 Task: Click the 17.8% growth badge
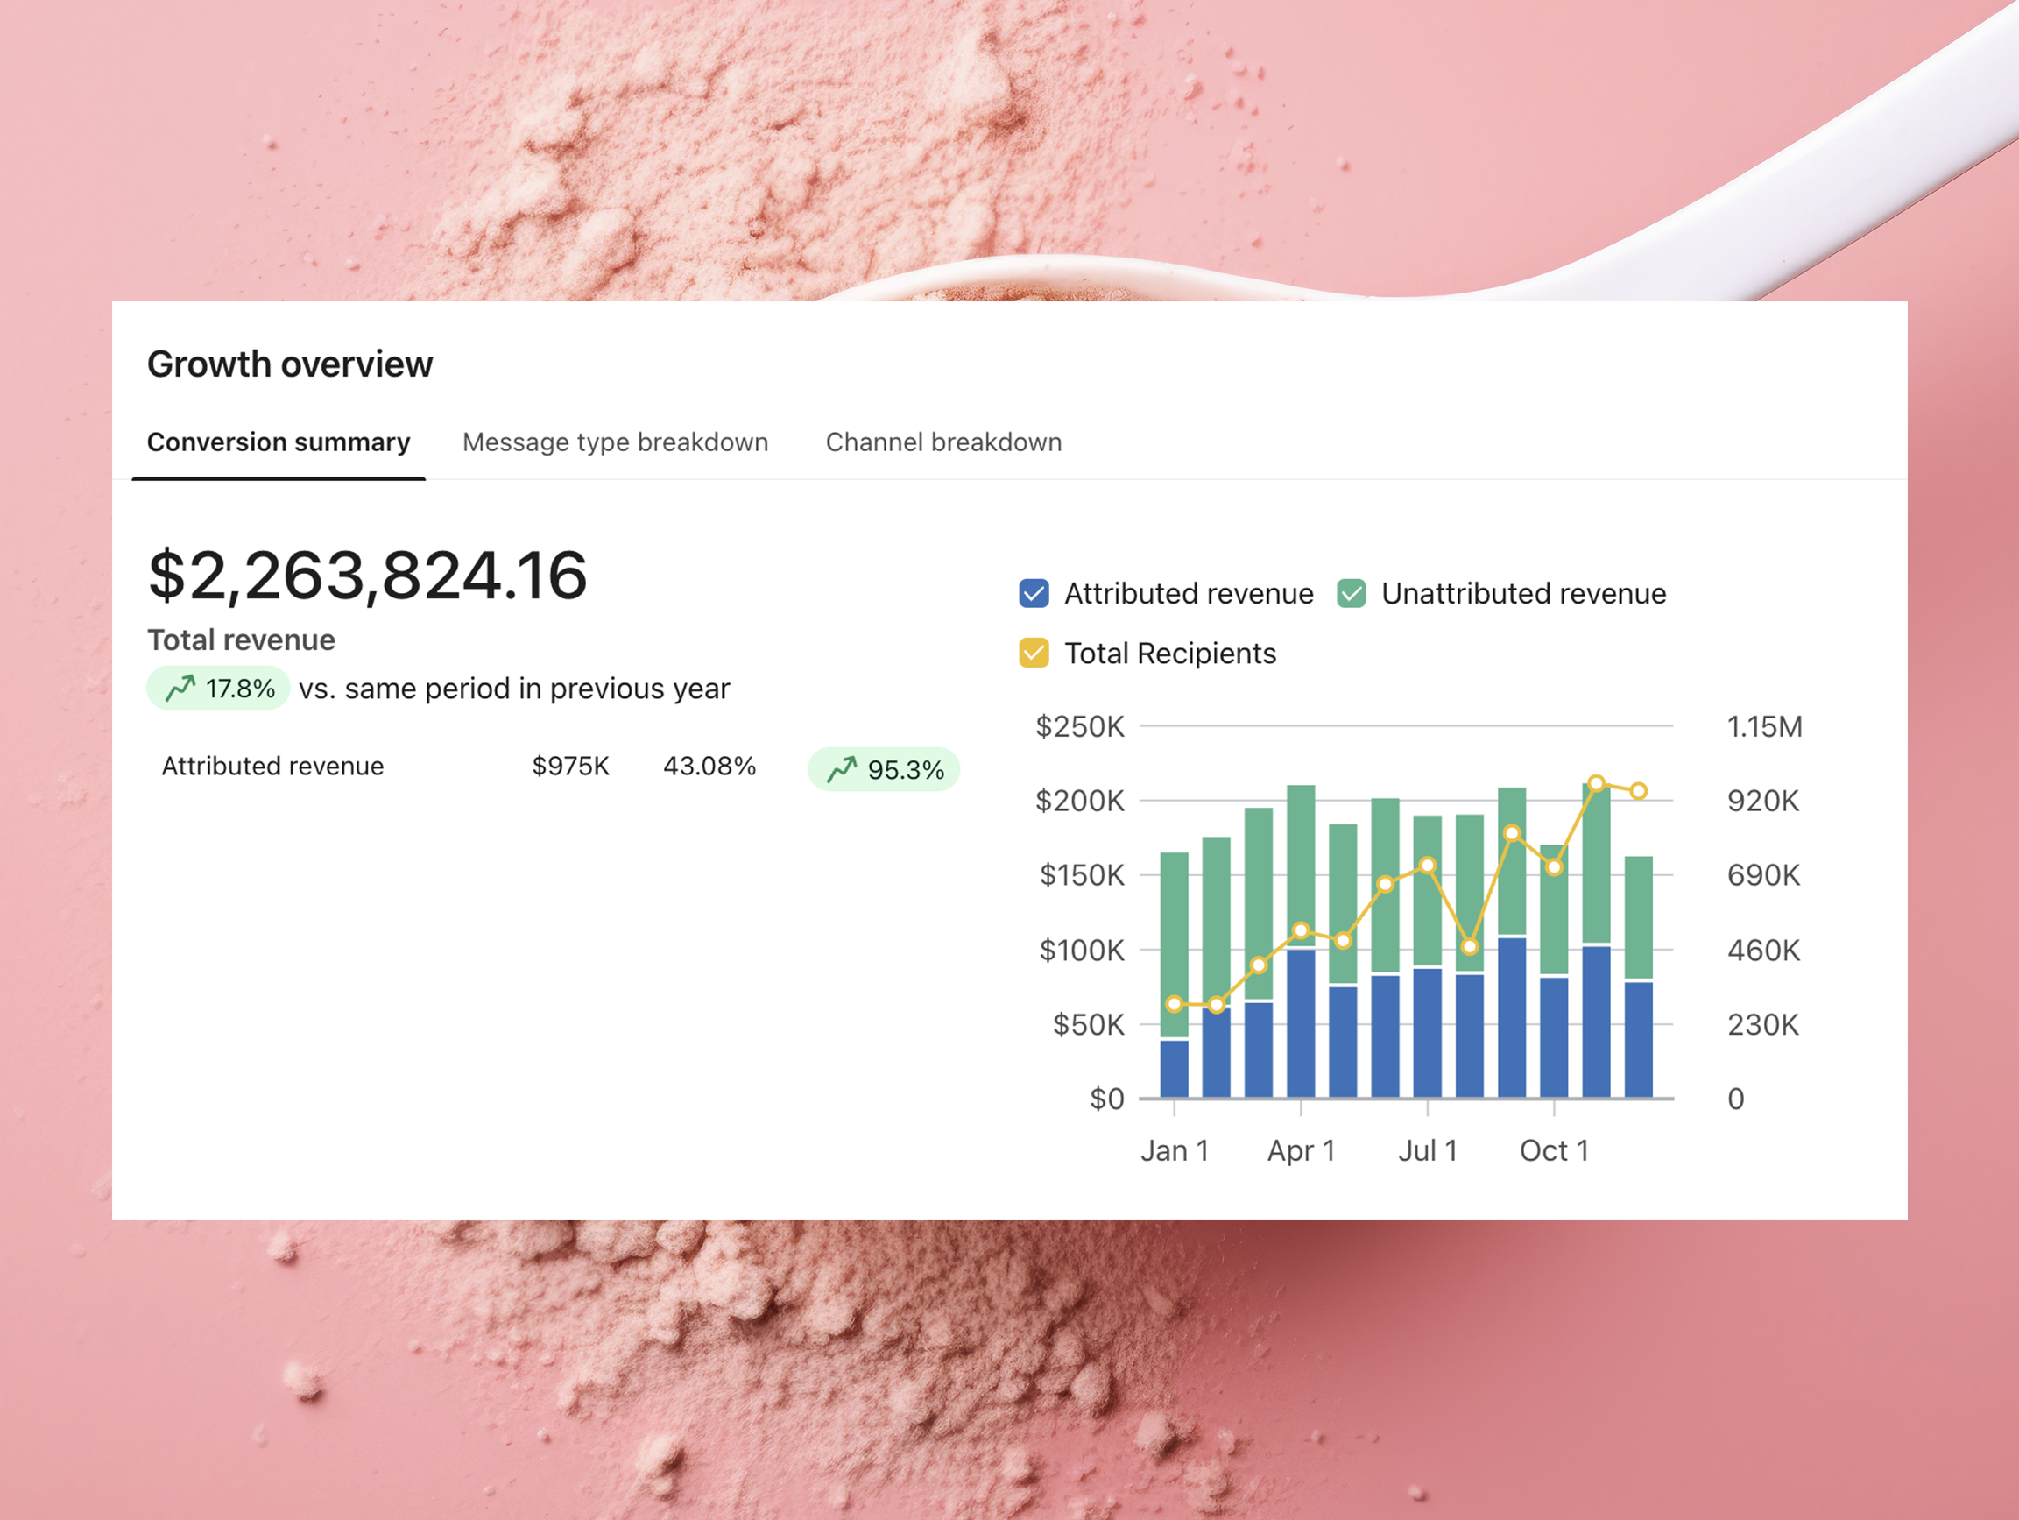[x=219, y=689]
